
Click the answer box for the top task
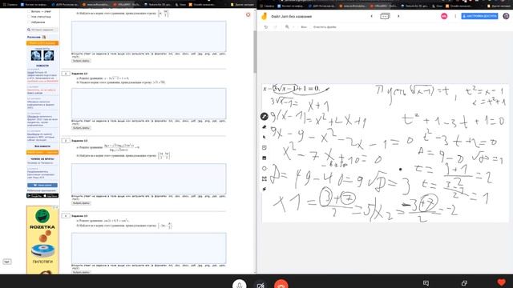(149, 36)
